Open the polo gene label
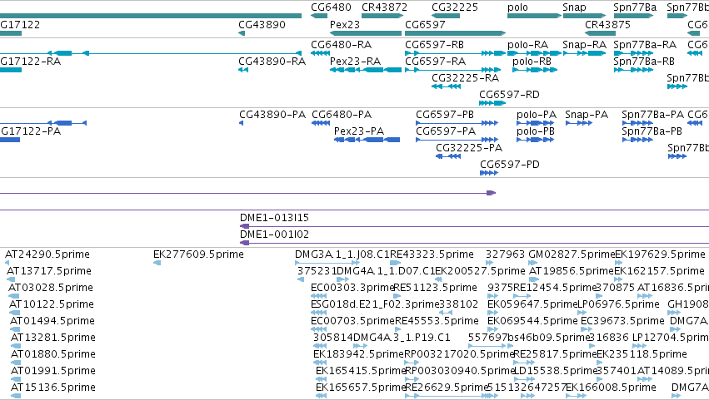Image resolution: width=709 pixels, height=400 pixels. (x=517, y=7)
